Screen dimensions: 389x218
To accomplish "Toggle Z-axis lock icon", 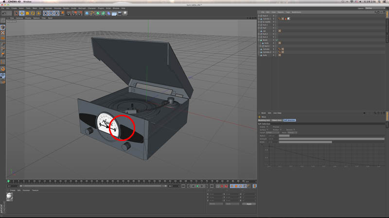I will (x=56, y=14).
